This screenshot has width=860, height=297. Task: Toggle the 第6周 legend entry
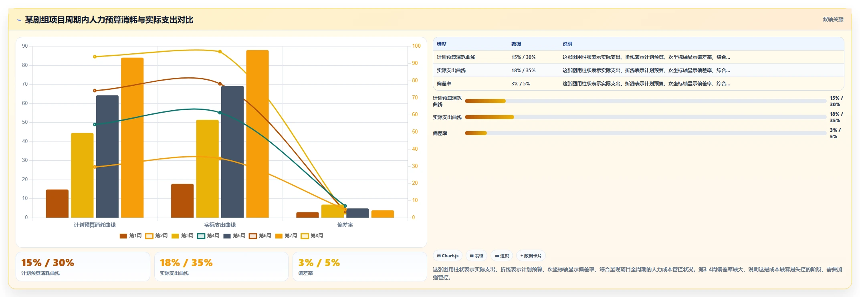[260, 236]
